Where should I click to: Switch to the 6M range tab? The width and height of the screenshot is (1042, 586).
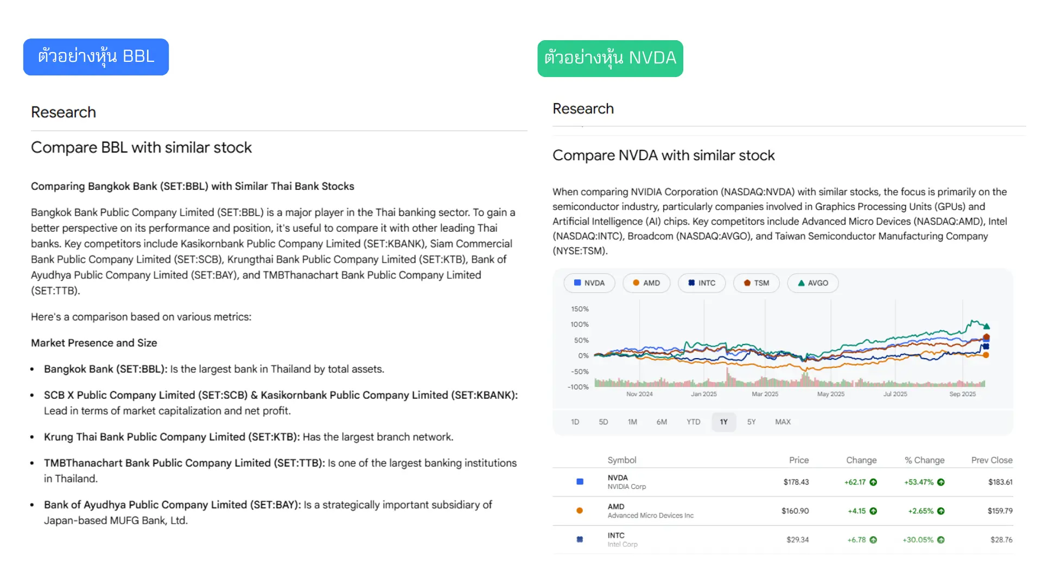(662, 422)
